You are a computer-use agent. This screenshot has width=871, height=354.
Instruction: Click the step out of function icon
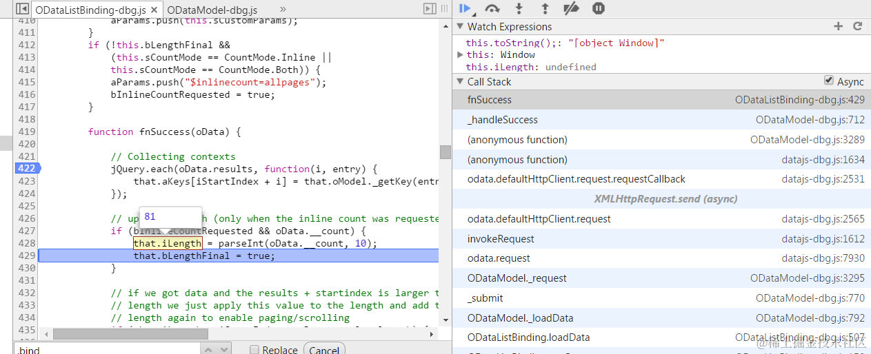pos(545,9)
